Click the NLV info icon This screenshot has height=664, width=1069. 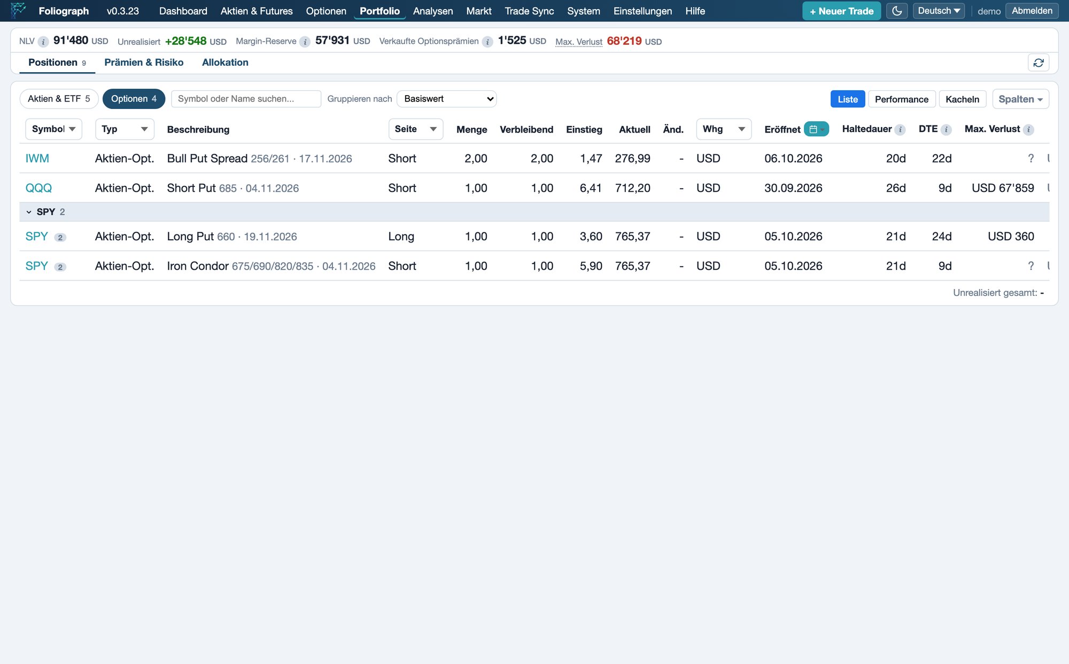pos(43,42)
